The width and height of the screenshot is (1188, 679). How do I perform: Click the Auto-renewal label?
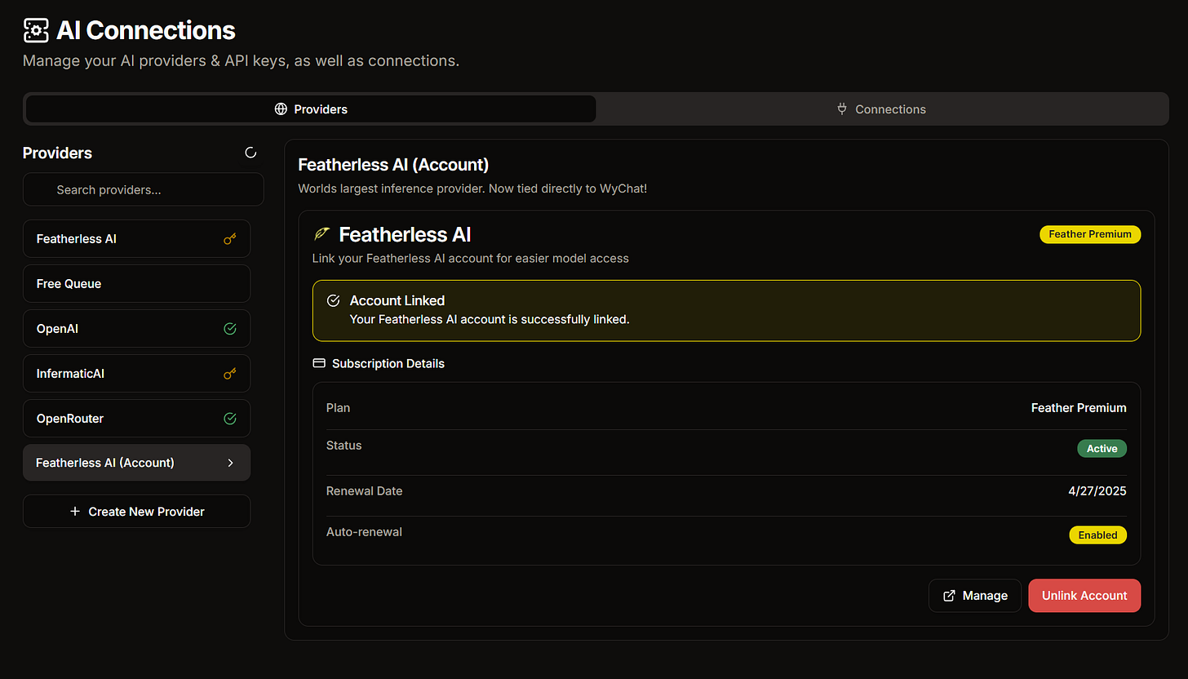coord(364,532)
